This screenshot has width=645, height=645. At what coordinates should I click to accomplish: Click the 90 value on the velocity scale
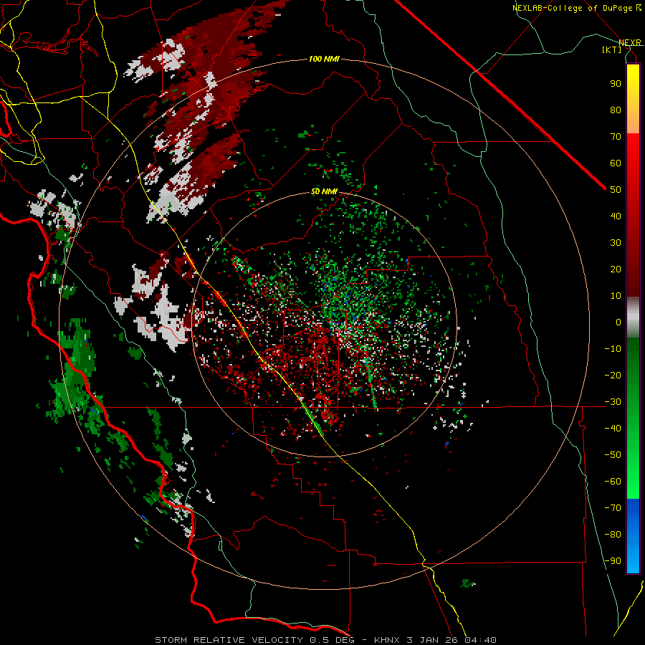click(616, 84)
